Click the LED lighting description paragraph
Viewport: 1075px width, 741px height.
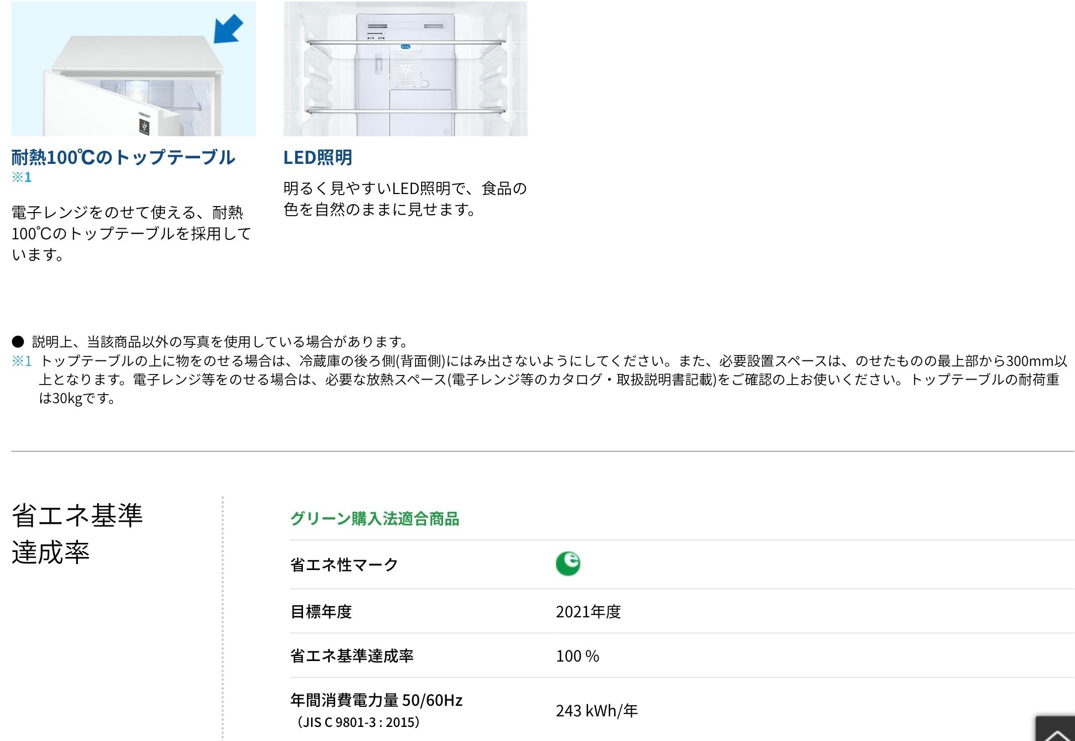[405, 199]
